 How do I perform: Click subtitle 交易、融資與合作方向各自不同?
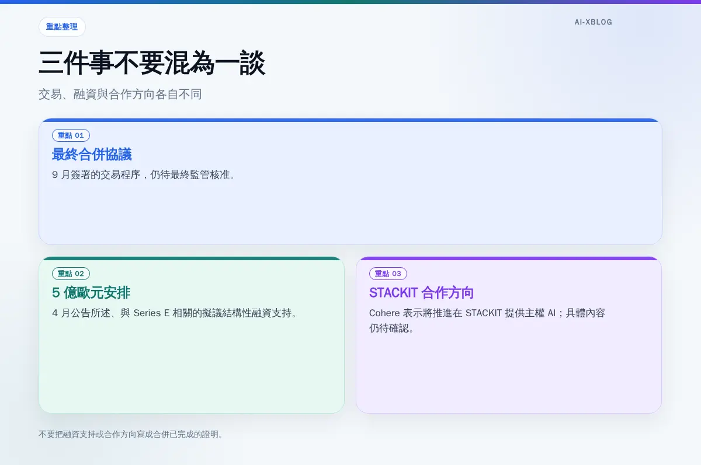(x=120, y=94)
